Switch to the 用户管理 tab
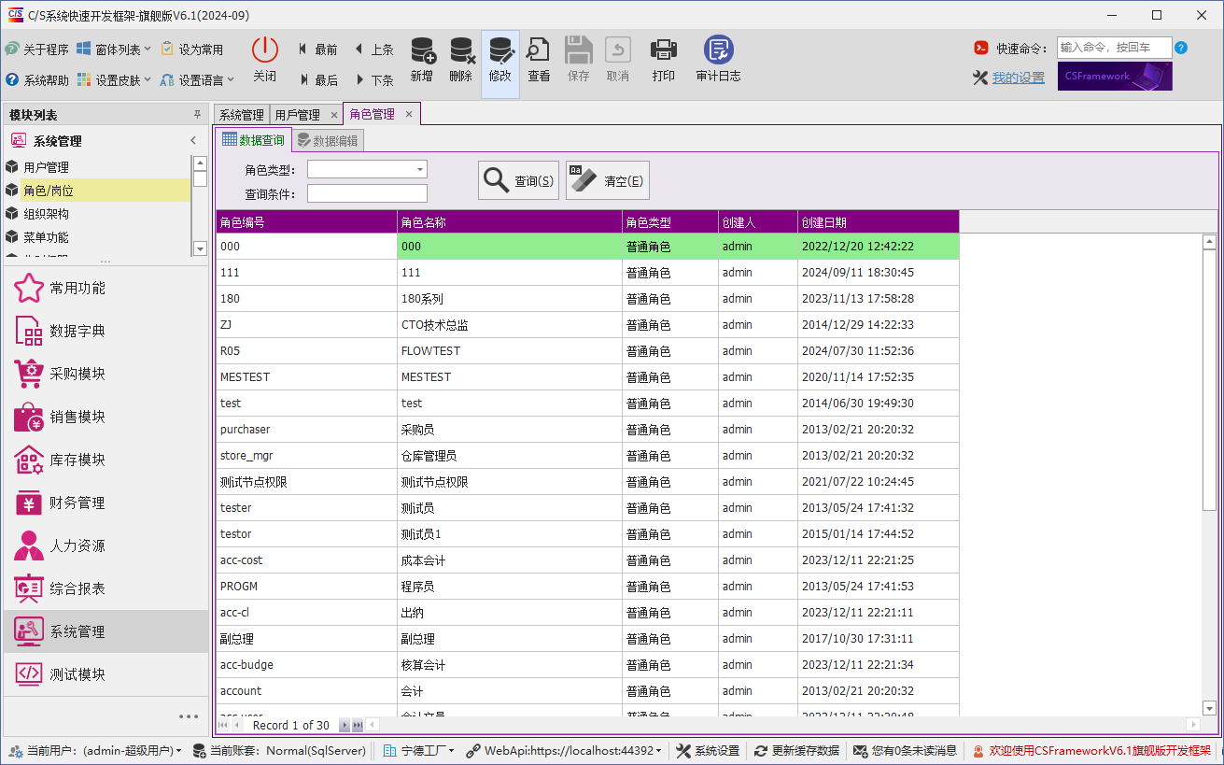 (298, 115)
